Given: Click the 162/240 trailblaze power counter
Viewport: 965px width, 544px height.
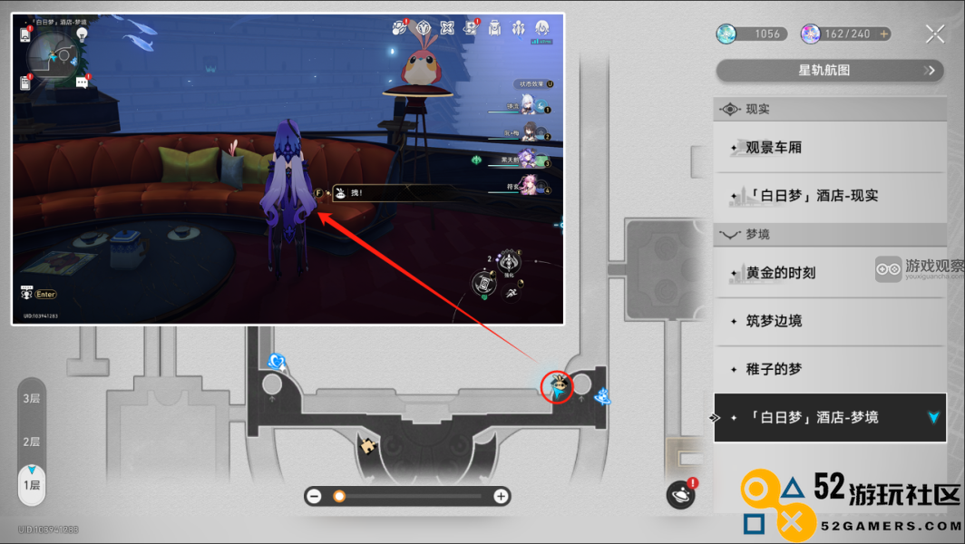Looking at the screenshot, I should pyautogui.click(x=847, y=34).
